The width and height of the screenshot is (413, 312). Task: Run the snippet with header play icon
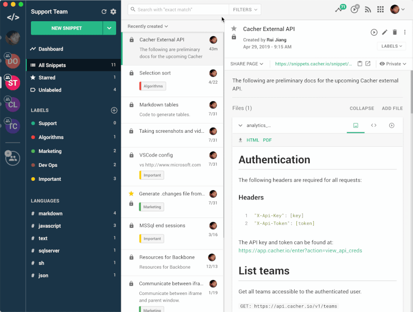374,32
